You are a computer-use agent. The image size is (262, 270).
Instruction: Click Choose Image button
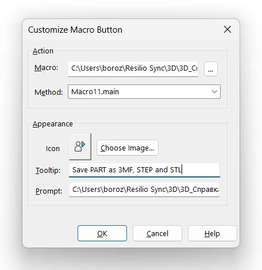pyautogui.click(x=128, y=148)
